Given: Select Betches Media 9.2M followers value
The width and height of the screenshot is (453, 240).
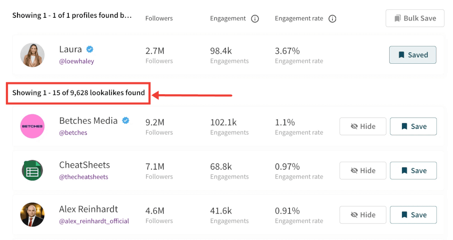Looking at the screenshot, I should (155, 122).
